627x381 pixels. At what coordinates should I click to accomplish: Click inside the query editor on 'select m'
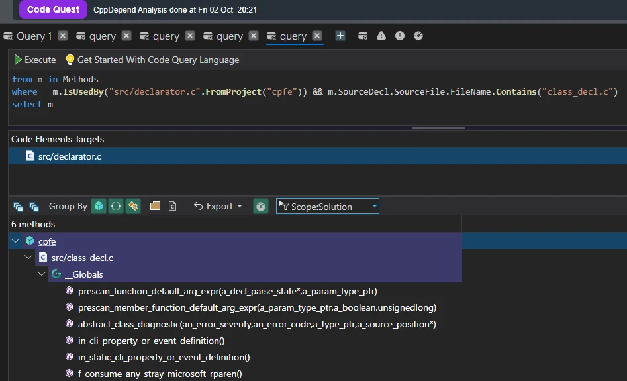[32, 105]
